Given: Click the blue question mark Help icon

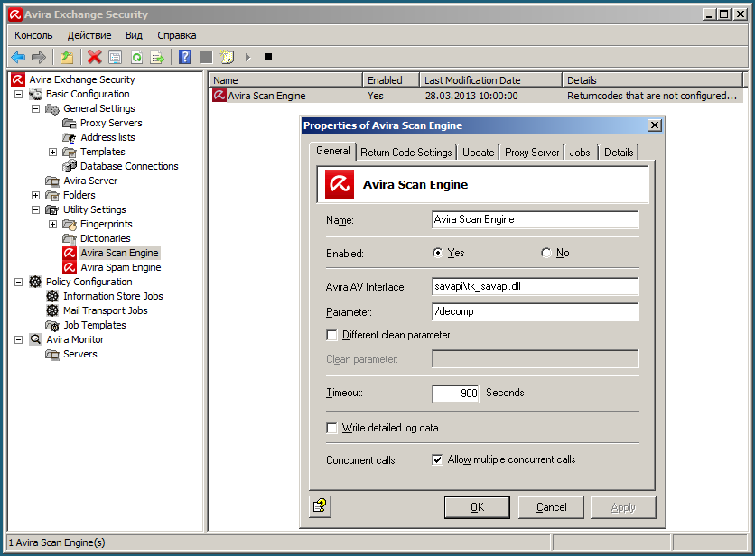Looking at the screenshot, I should point(185,57).
